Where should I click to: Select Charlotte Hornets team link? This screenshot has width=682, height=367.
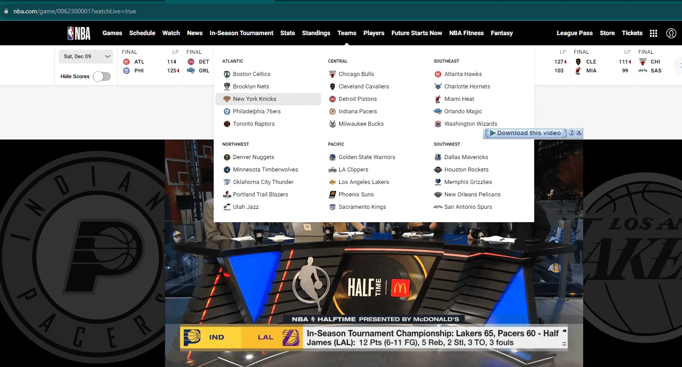click(x=467, y=87)
